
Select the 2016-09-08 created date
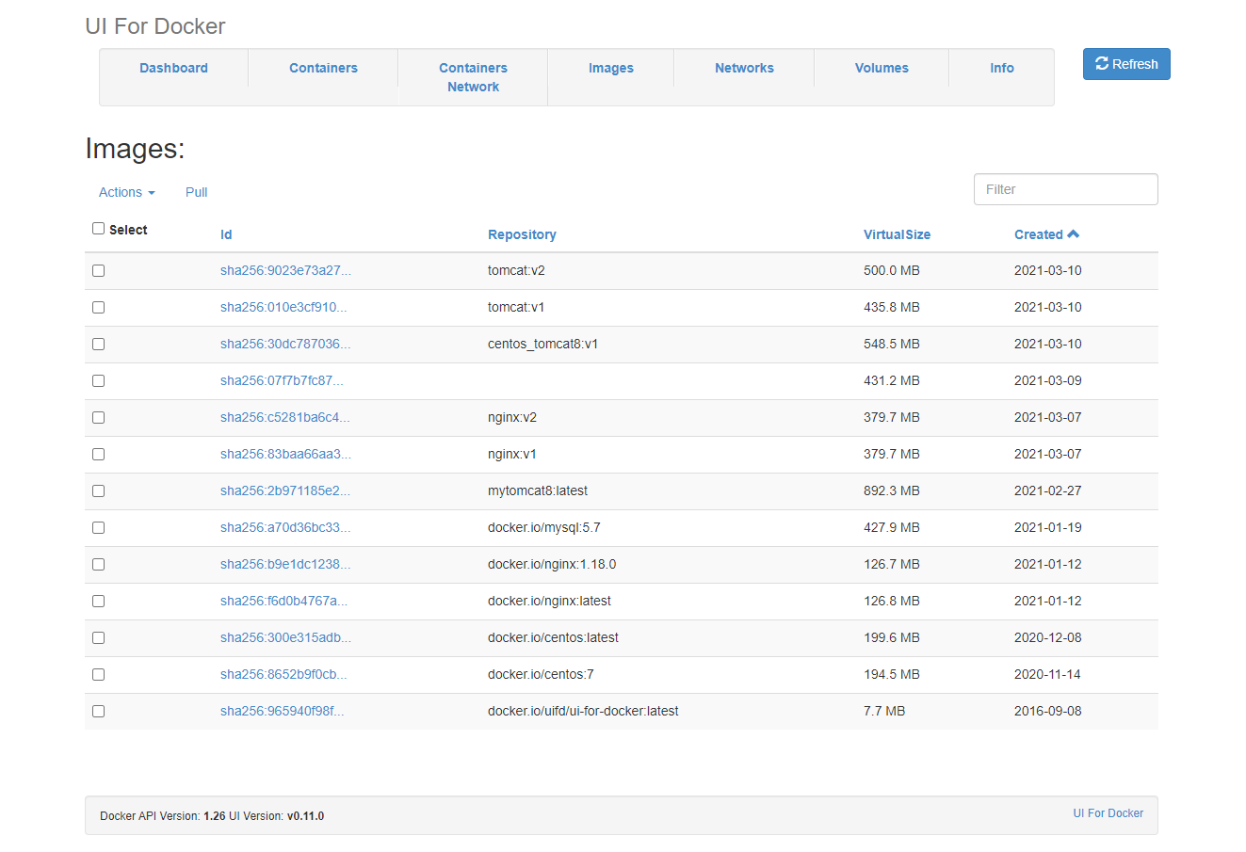click(1048, 711)
